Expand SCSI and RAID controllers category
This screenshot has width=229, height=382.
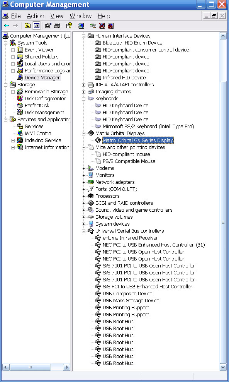click(x=84, y=203)
